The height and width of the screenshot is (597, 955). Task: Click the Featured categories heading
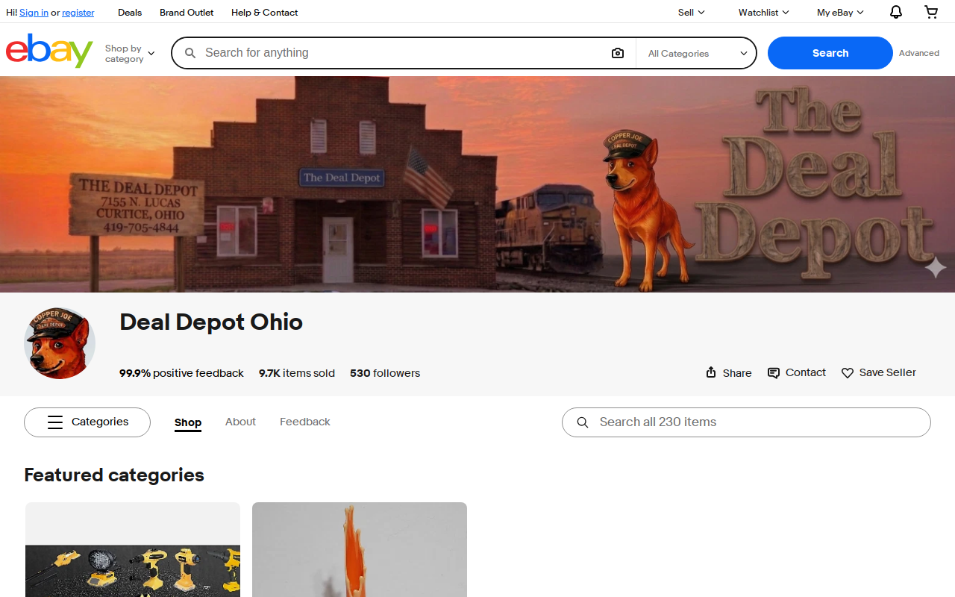pyautogui.click(x=114, y=475)
